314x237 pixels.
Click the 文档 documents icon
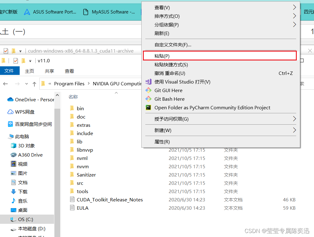(14, 182)
